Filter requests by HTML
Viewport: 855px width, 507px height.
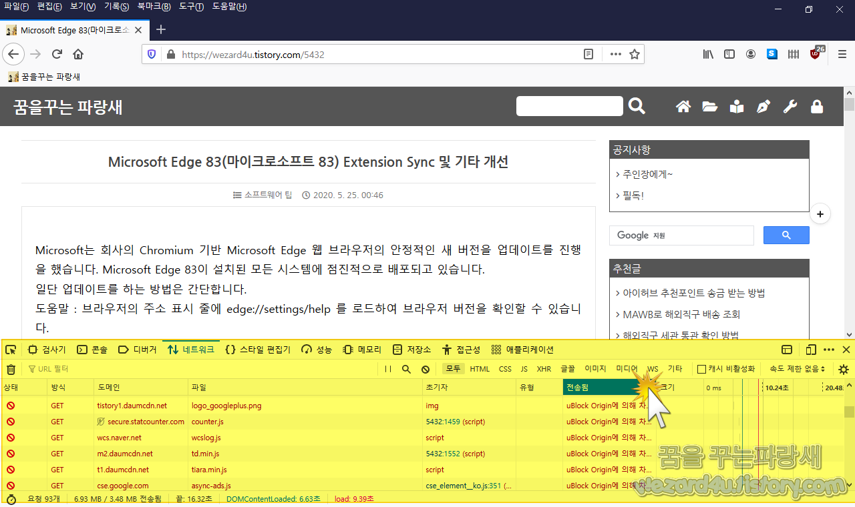point(480,369)
